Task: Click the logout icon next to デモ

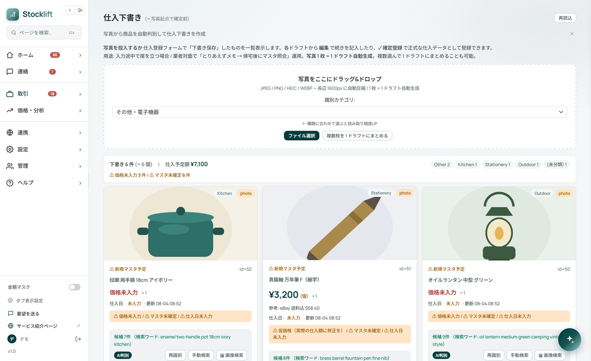Action: click(x=78, y=339)
